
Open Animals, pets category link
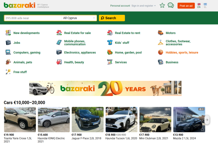pyautogui.click(x=23, y=62)
